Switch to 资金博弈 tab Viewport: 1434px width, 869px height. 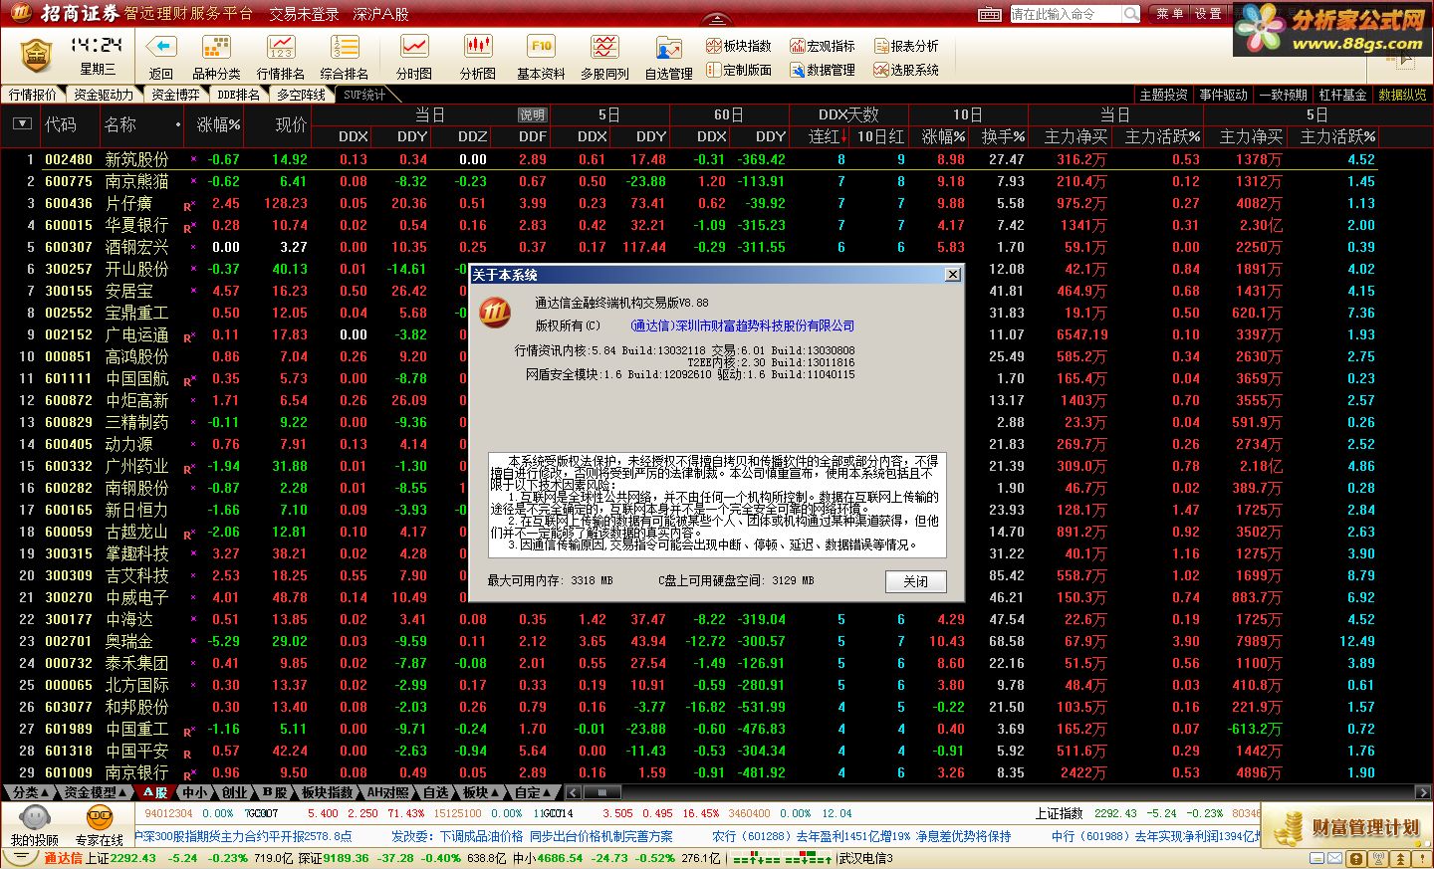click(175, 95)
